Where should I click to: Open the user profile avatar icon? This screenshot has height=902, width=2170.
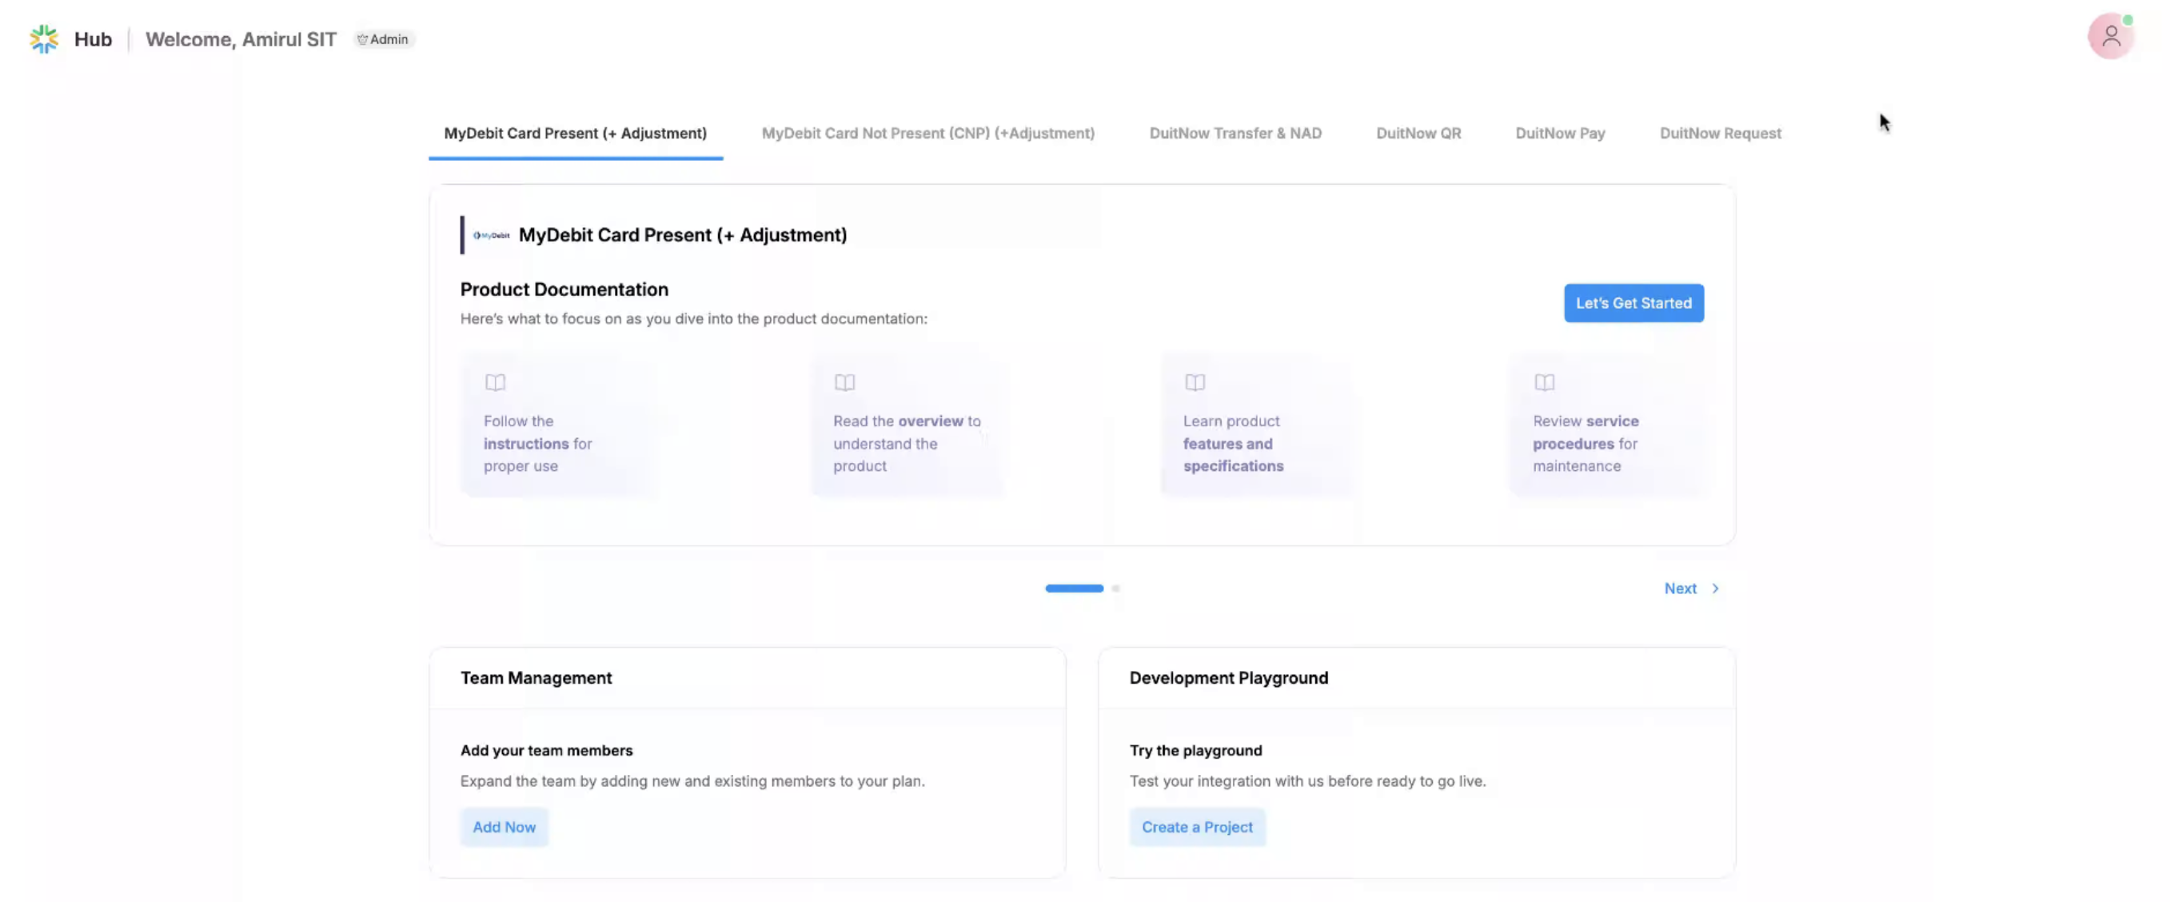click(x=2110, y=36)
